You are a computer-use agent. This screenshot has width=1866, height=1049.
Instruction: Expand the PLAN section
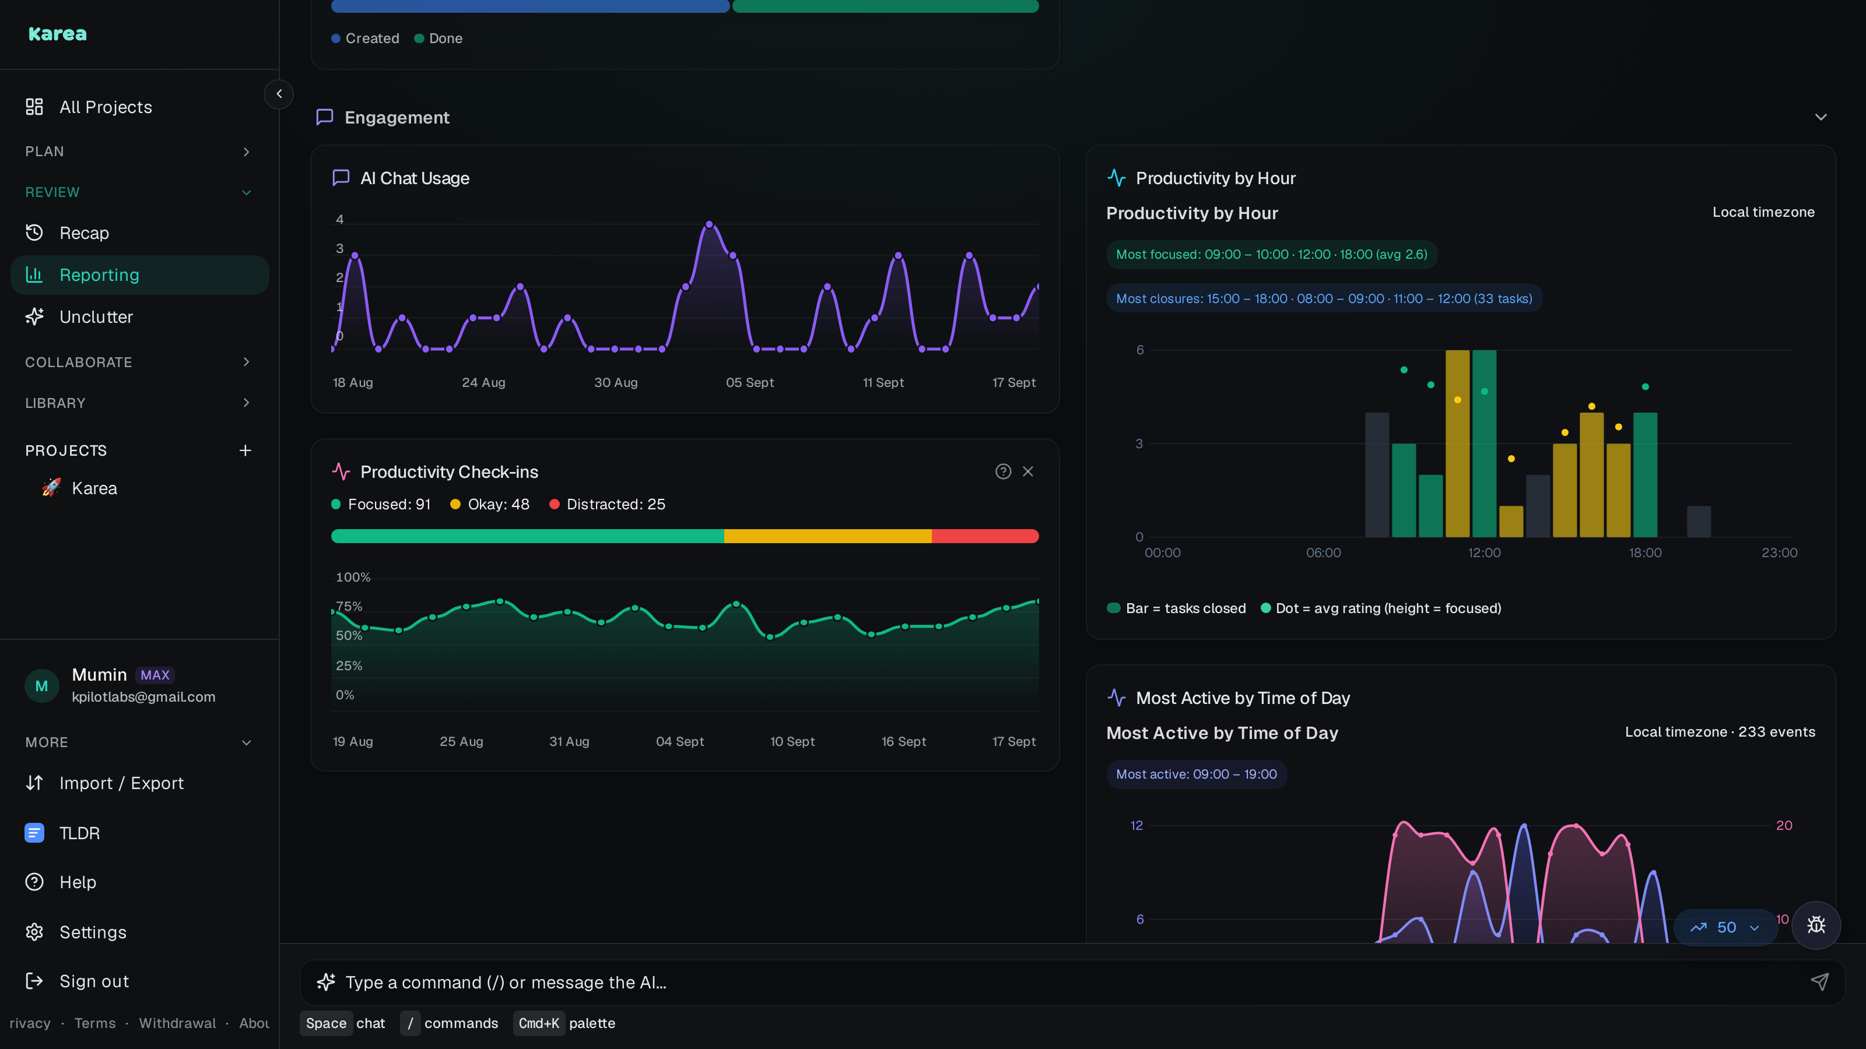pos(139,152)
